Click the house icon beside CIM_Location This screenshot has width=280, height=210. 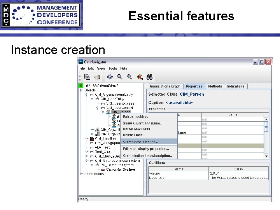tap(92, 138)
